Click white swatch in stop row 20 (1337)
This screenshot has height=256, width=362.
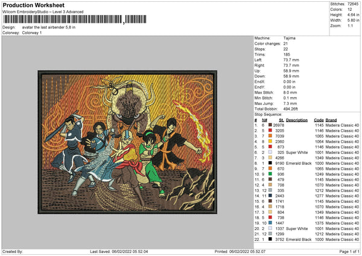[270, 228]
